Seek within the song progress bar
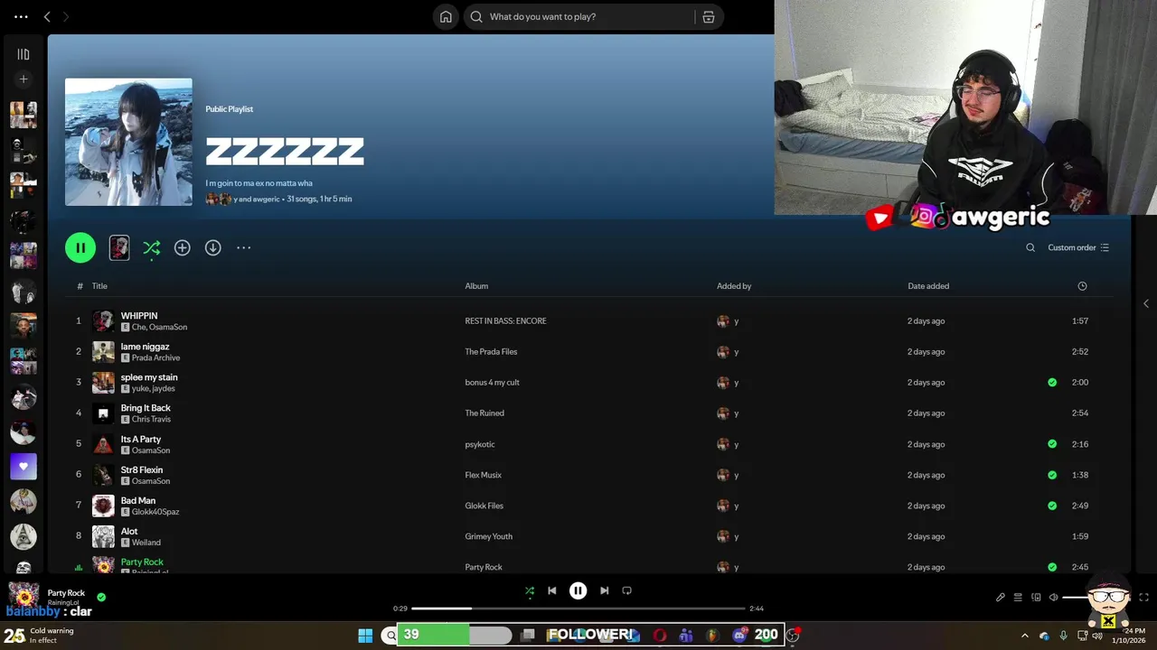1157x650 pixels. pos(578,608)
